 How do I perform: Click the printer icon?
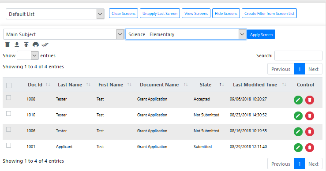pyautogui.click(x=36, y=45)
